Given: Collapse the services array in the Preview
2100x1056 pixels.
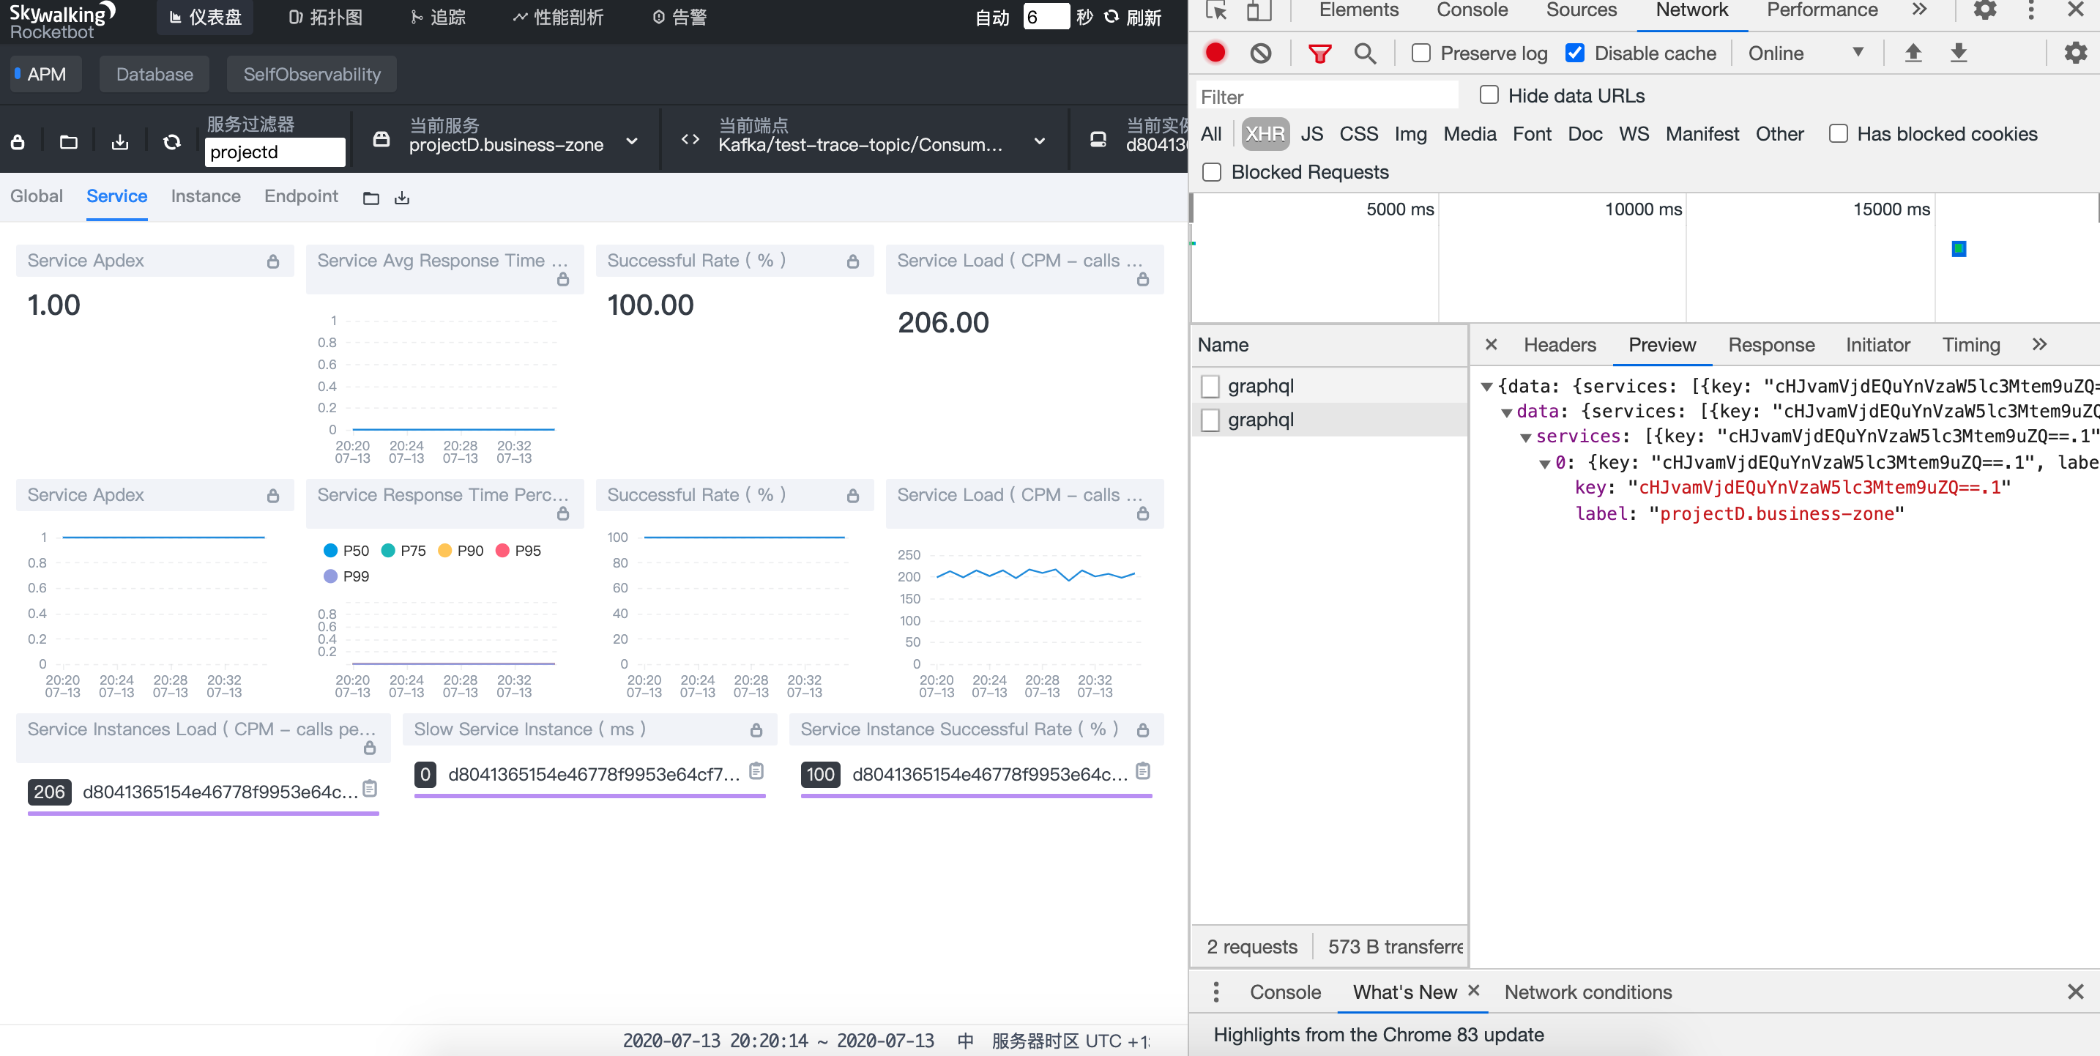Looking at the screenshot, I should (1525, 437).
